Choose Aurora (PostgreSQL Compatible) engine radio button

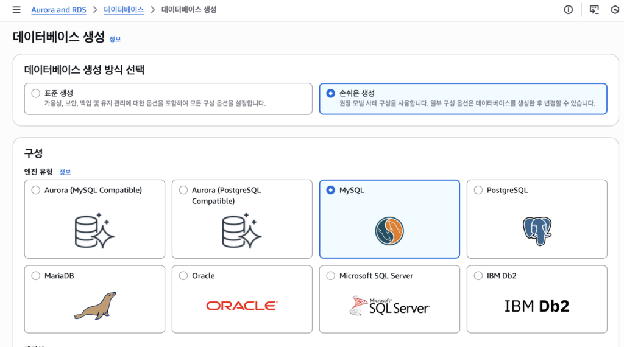coord(183,190)
